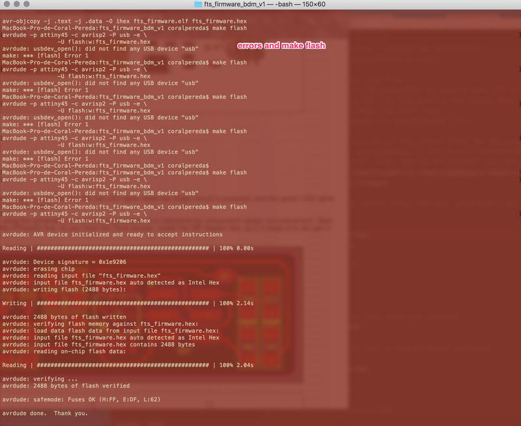521x426 pixels.
Task: Click the avr-objcopy command output line
Action: pos(124,21)
